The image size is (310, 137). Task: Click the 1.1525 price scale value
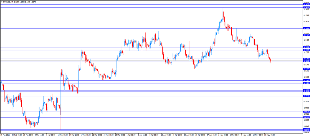pos(307,22)
